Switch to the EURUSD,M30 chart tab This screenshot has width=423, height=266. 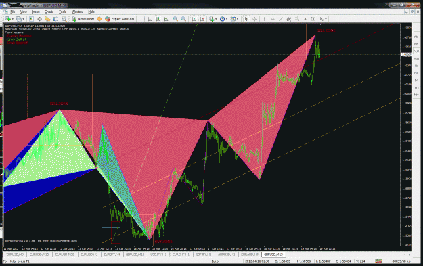(x=65, y=254)
